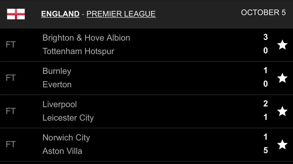The width and height of the screenshot is (293, 164).
Task: Select Tottenham Hotspur team name
Action: coord(78,51)
